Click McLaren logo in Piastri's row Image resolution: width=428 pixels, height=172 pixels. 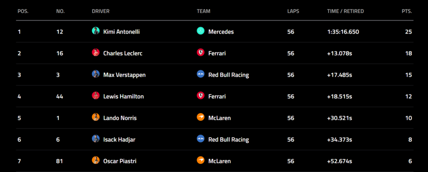click(x=201, y=160)
